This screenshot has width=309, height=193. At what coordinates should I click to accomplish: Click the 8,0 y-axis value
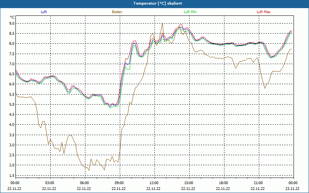[12, 44]
